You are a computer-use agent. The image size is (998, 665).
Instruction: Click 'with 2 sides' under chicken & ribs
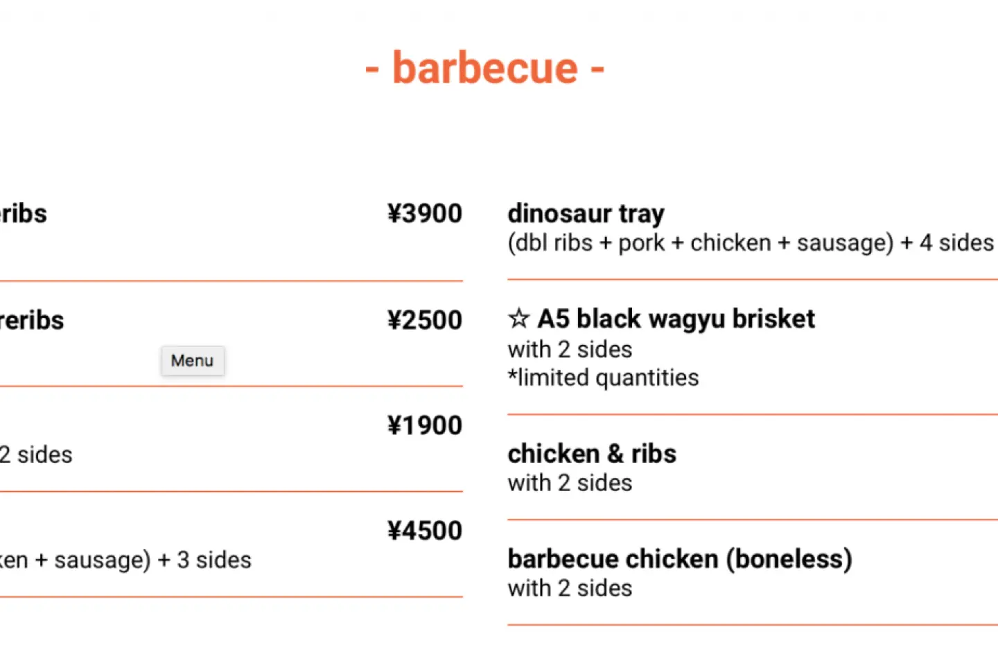click(570, 483)
